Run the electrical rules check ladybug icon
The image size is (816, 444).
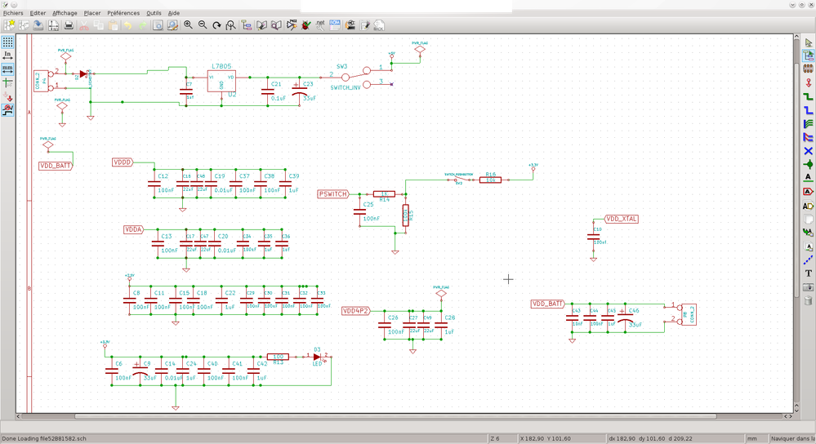306,25
